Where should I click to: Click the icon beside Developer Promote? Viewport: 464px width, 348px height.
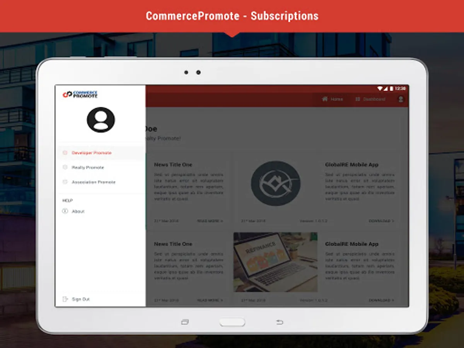click(65, 153)
